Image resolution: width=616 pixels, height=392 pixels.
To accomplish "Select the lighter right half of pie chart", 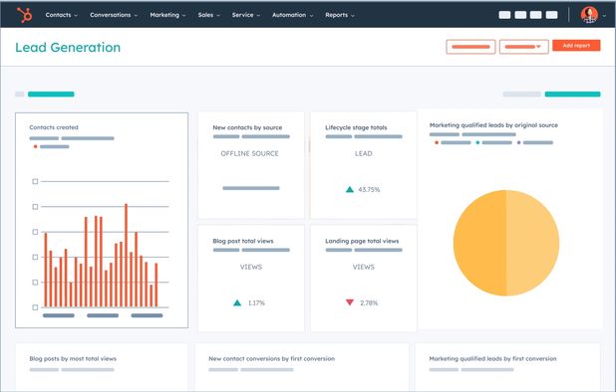I will click(533, 243).
